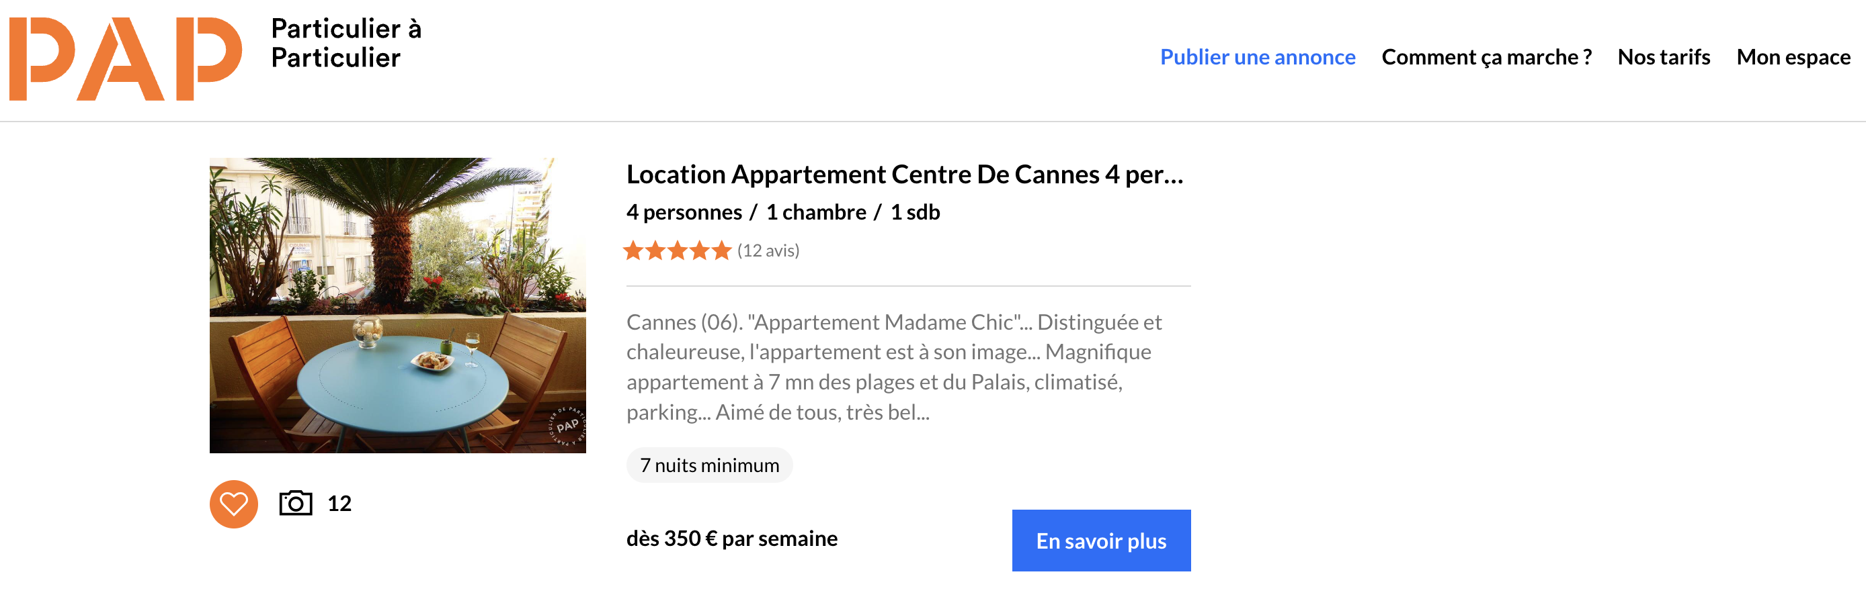Click the PAP watermark stamp on photo
The height and width of the screenshot is (603, 1866).
click(x=567, y=426)
